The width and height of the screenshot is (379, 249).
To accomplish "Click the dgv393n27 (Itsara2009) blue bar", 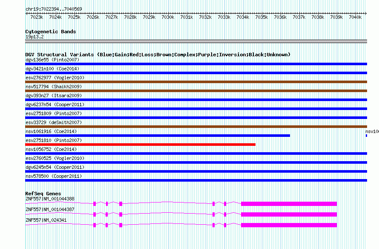I will pyautogui.click(x=196, y=100).
